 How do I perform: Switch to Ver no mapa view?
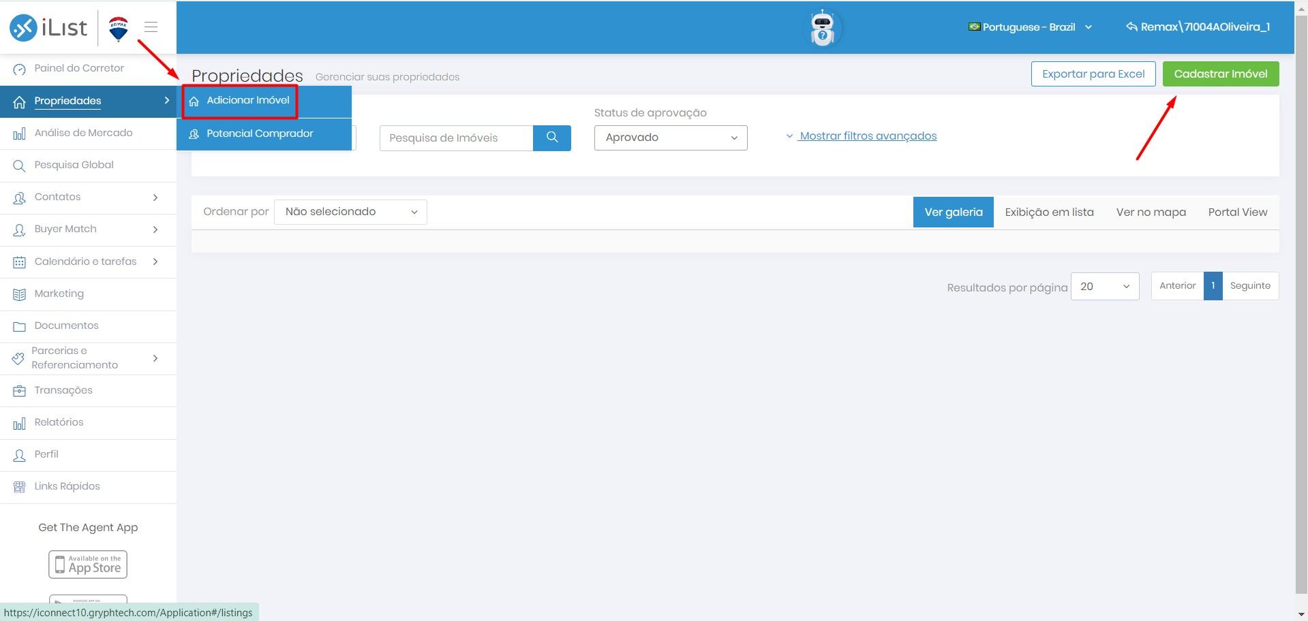click(x=1151, y=212)
